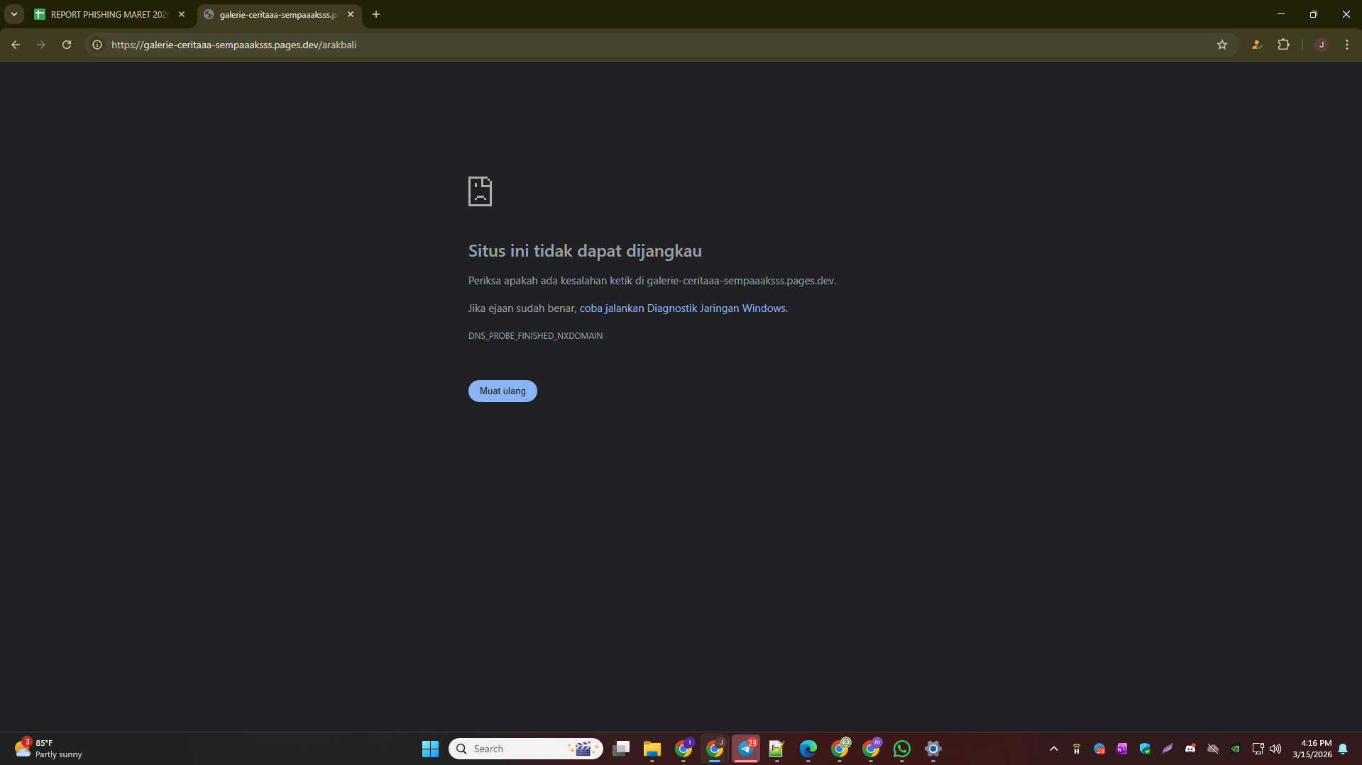The height and width of the screenshot is (765, 1362).
Task: Open Windows Security shield tray icon
Action: [x=1145, y=749]
